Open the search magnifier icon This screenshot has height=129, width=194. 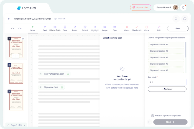(176, 19)
